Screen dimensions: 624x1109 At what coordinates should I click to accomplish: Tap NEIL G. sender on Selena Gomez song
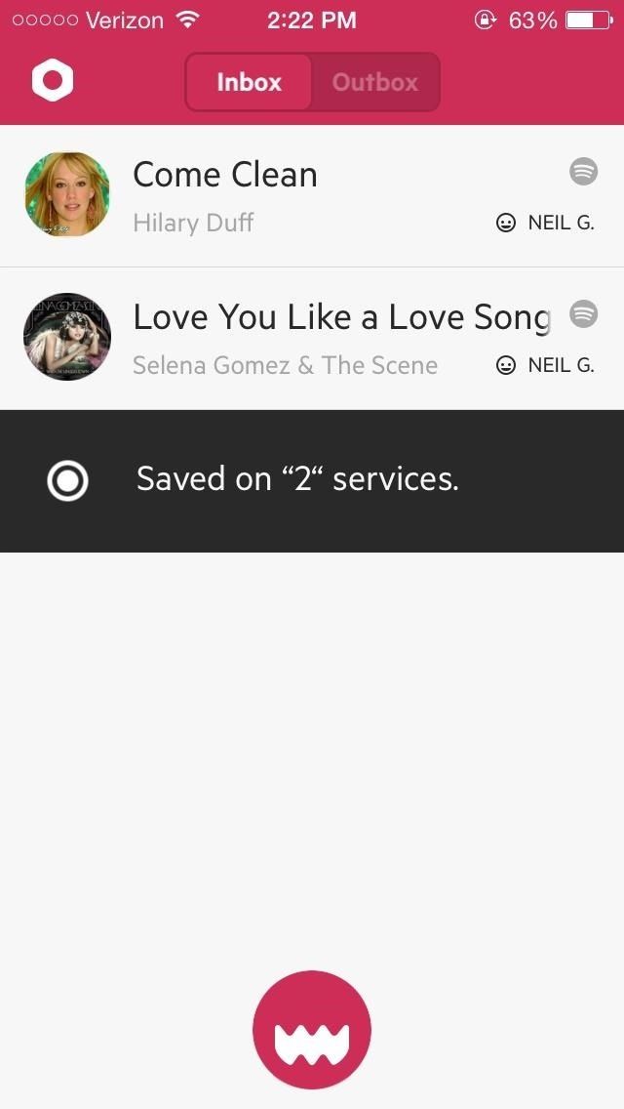561,366
